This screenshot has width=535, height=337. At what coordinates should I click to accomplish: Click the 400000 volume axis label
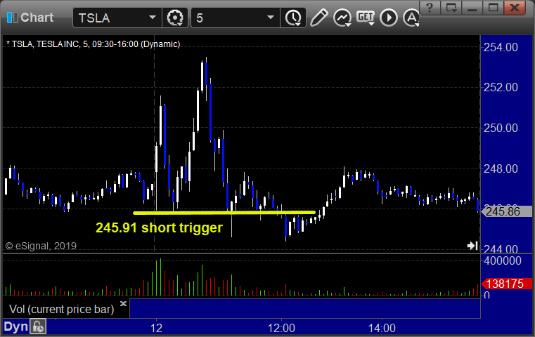click(x=503, y=261)
